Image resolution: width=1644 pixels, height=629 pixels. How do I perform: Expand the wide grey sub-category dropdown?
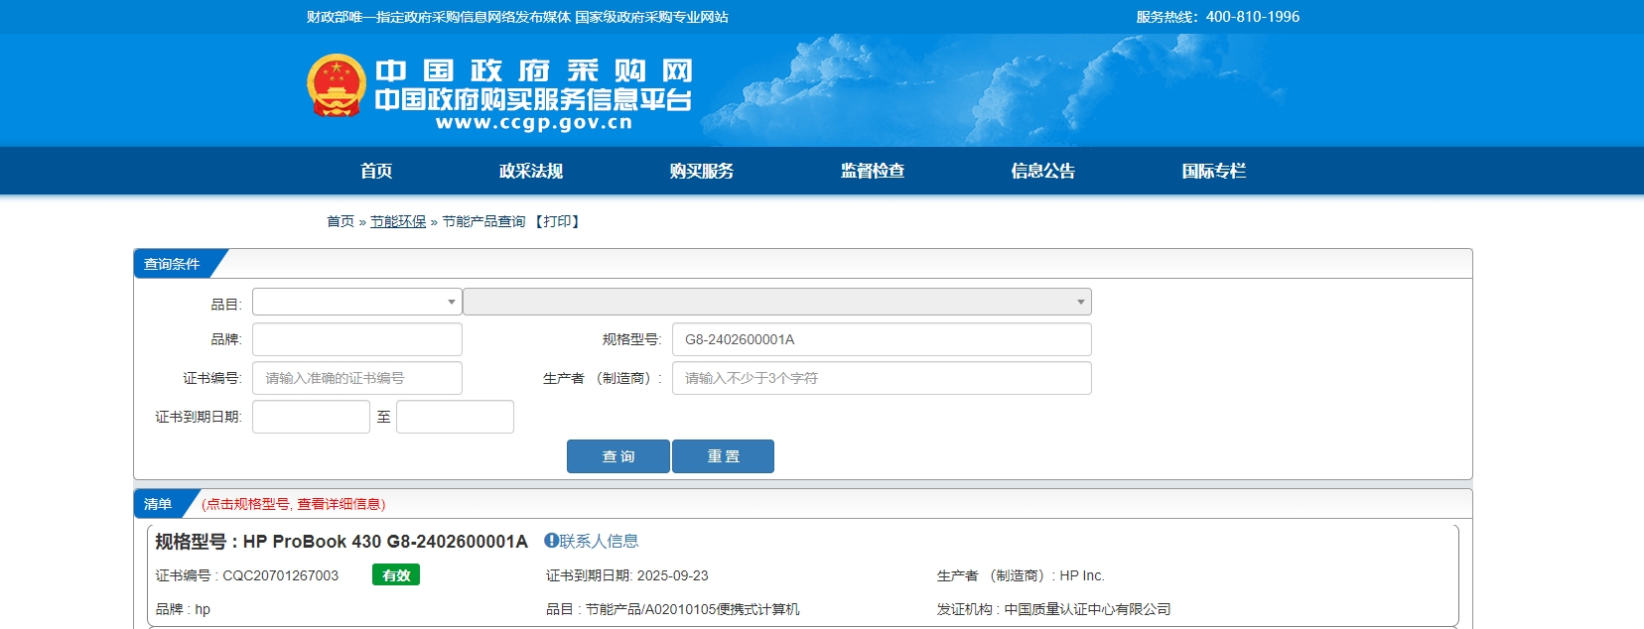[x=776, y=302]
